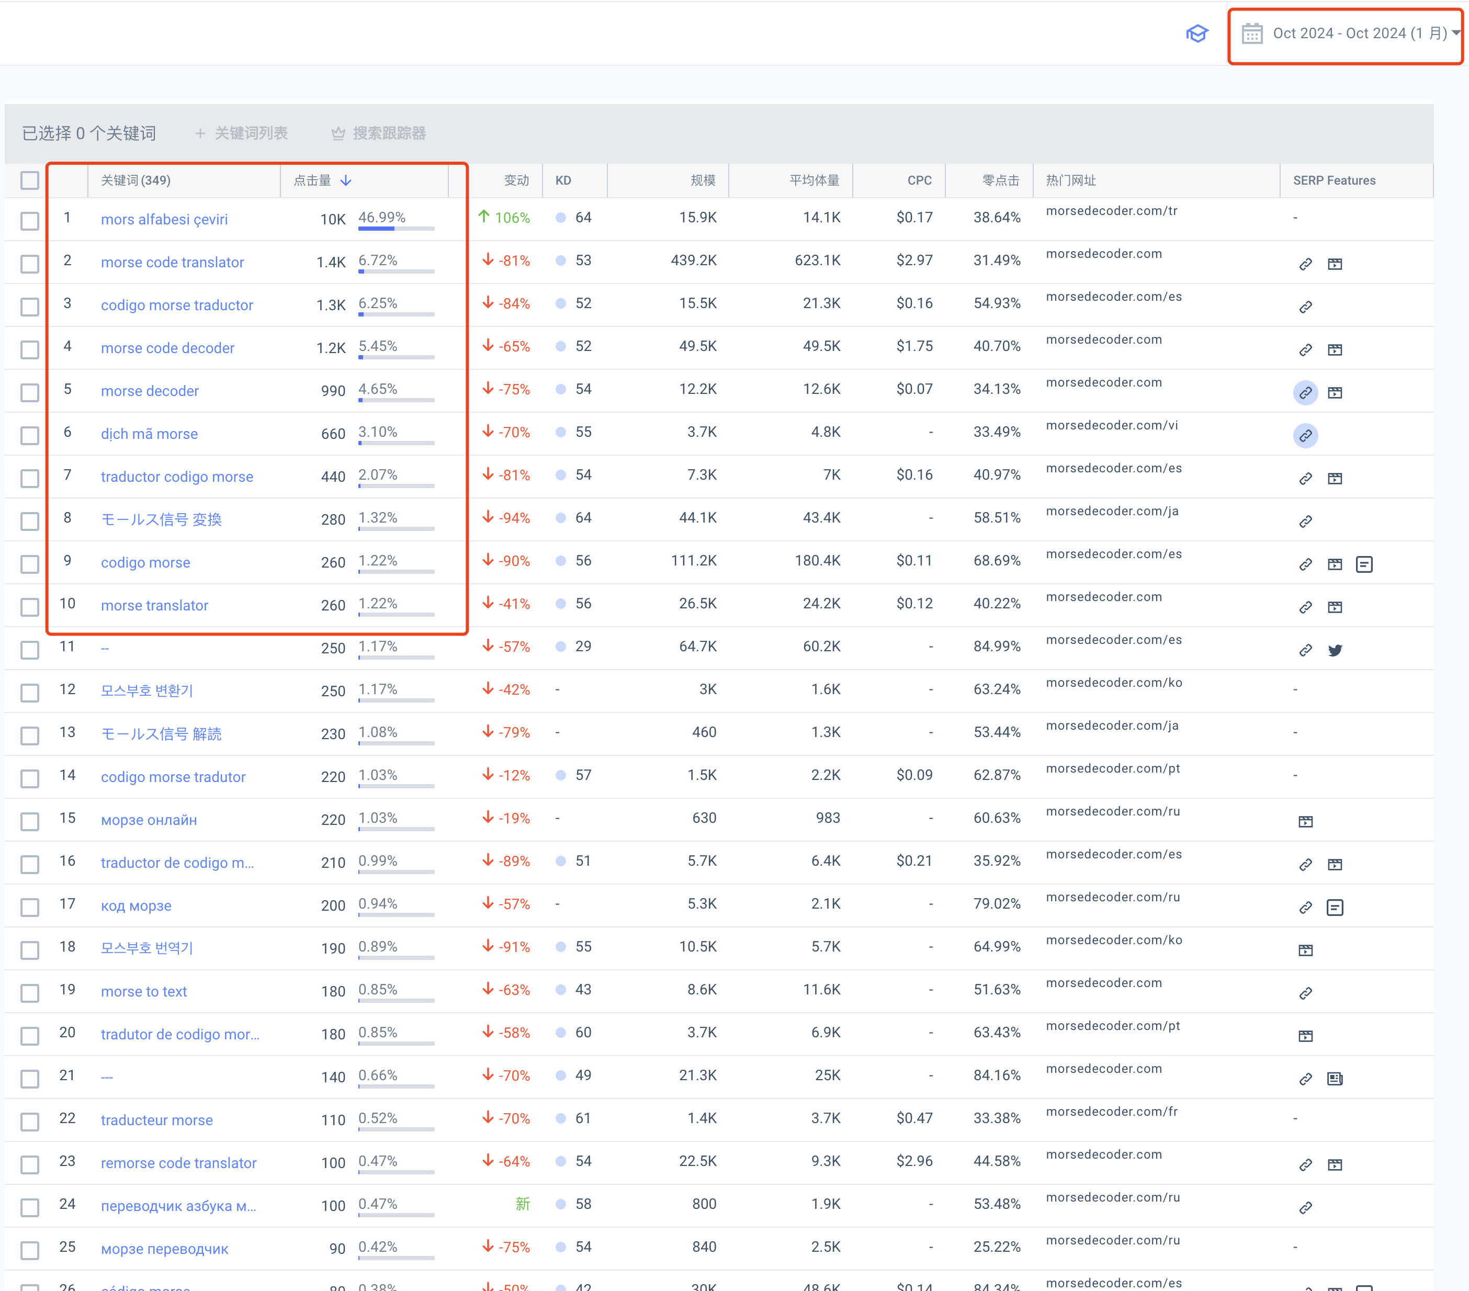Check the traducteur morse row checkbox
1469x1291 pixels.
pyautogui.click(x=29, y=1122)
